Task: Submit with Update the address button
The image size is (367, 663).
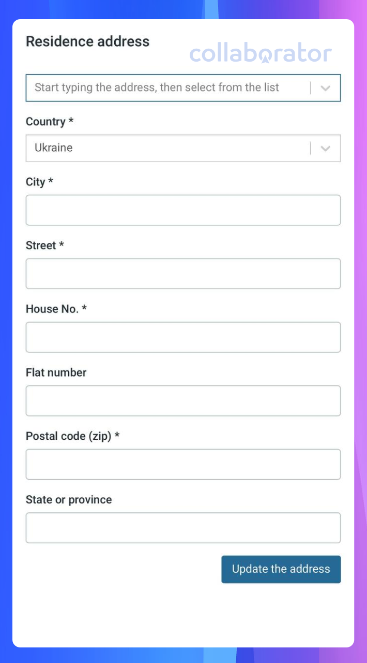Action: click(281, 569)
